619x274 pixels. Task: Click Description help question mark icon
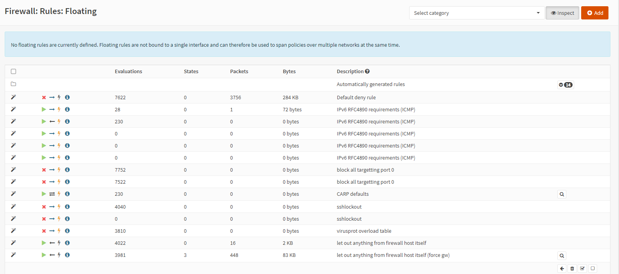367,71
